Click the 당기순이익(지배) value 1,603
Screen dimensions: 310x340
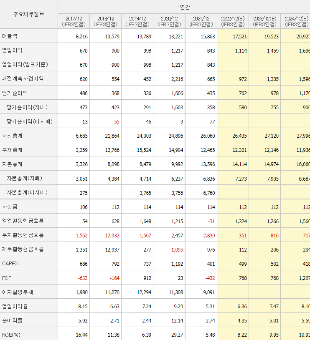[x=177, y=108]
